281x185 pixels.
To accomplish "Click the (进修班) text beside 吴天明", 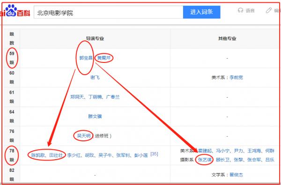I will click(102, 136).
